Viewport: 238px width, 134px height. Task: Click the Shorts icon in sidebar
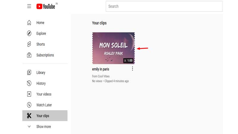point(29,44)
